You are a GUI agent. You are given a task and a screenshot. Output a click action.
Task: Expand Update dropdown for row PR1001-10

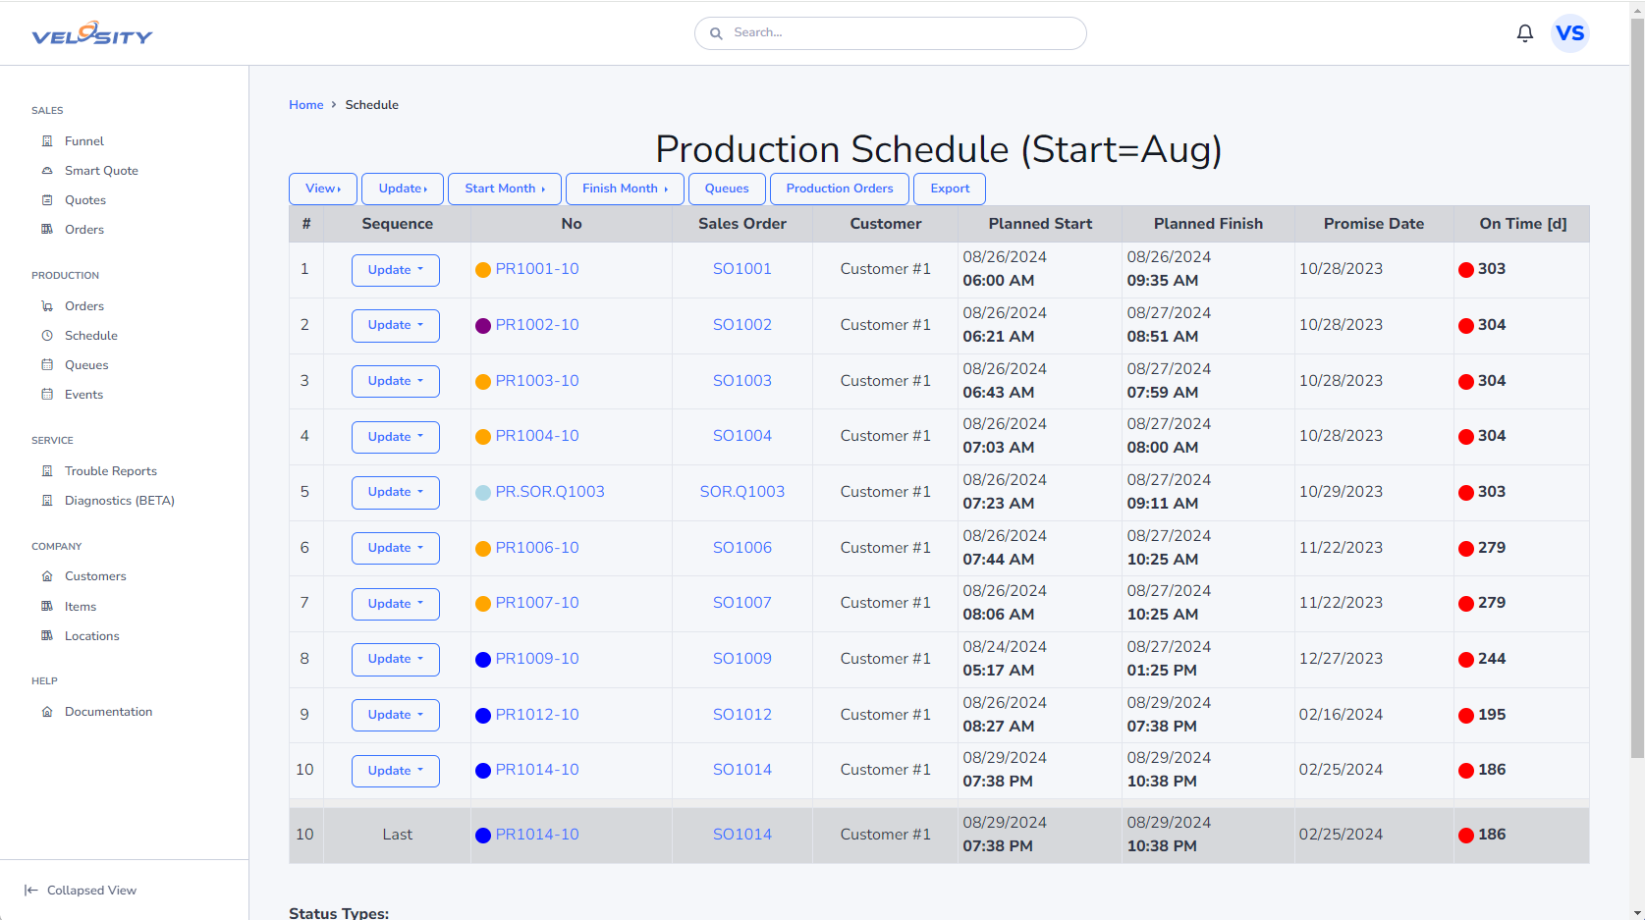point(395,270)
